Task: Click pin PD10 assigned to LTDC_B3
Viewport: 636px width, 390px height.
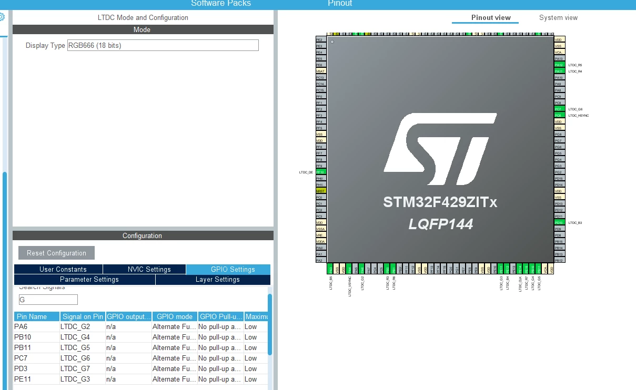Action: click(x=559, y=222)
